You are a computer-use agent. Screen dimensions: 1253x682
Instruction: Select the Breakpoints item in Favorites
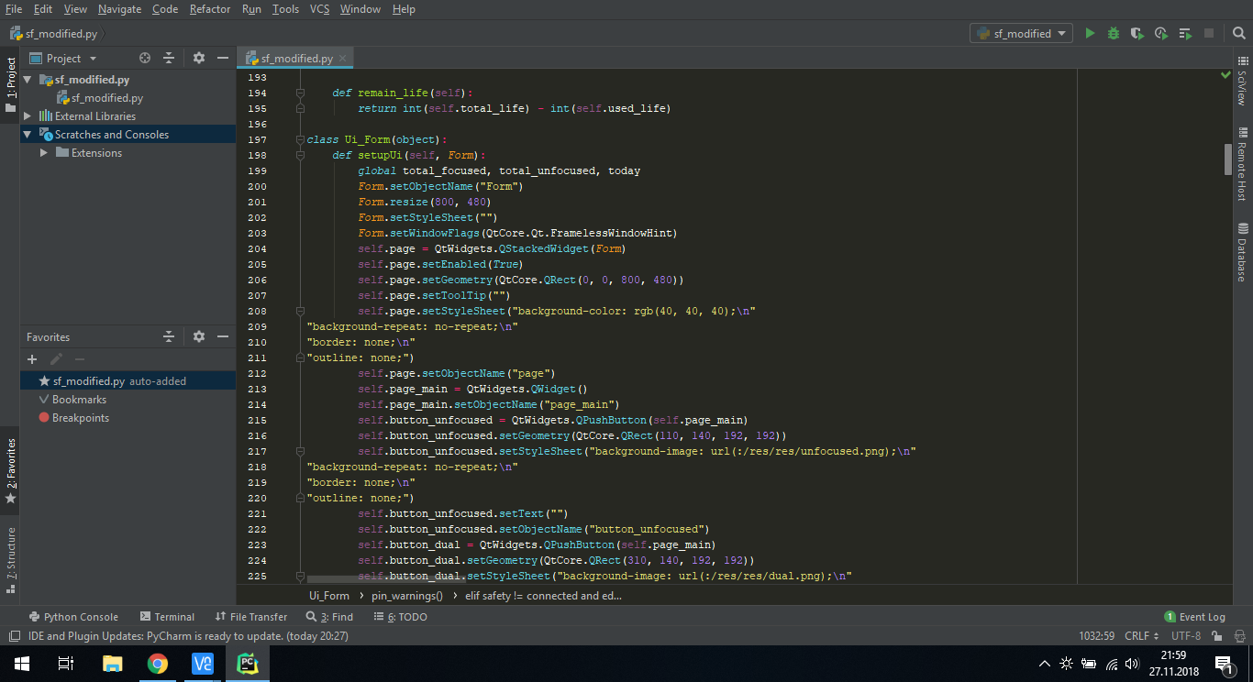pyautogui.click(x=81, y=418)
